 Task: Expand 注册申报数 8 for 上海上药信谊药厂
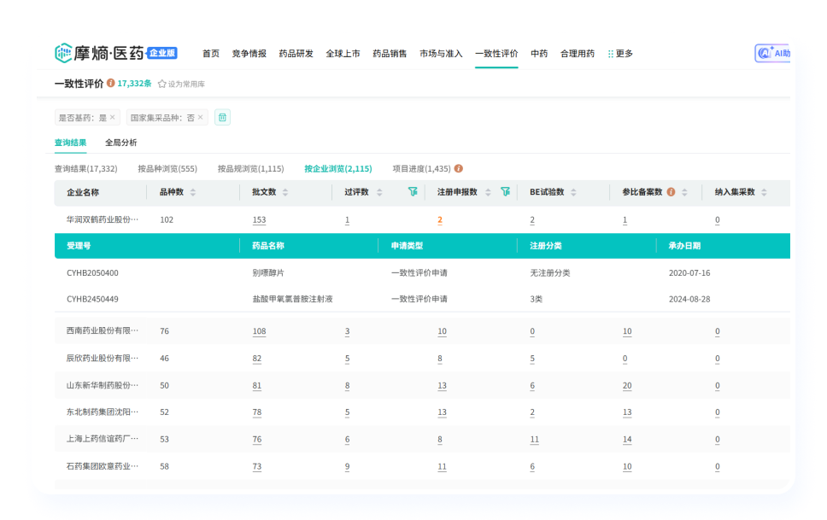(440, 439)
